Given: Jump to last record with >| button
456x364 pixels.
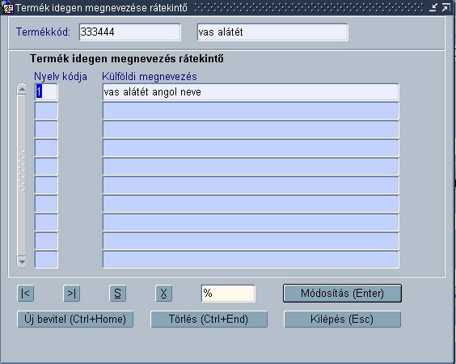Looking at the screenshot, I should 71,294.
